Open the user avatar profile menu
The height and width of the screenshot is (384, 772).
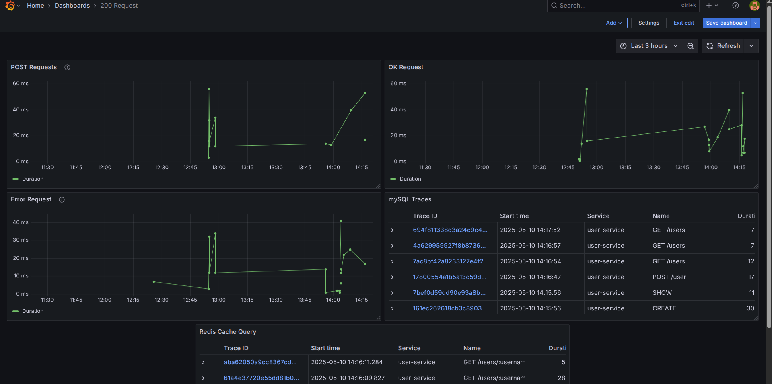755,6
